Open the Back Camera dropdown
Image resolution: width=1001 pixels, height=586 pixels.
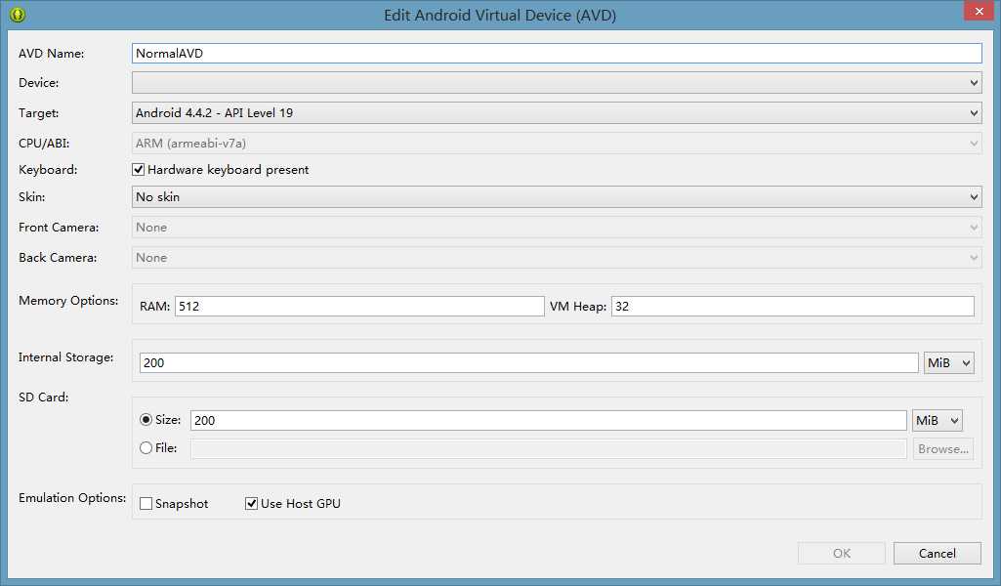click(556, 257)
